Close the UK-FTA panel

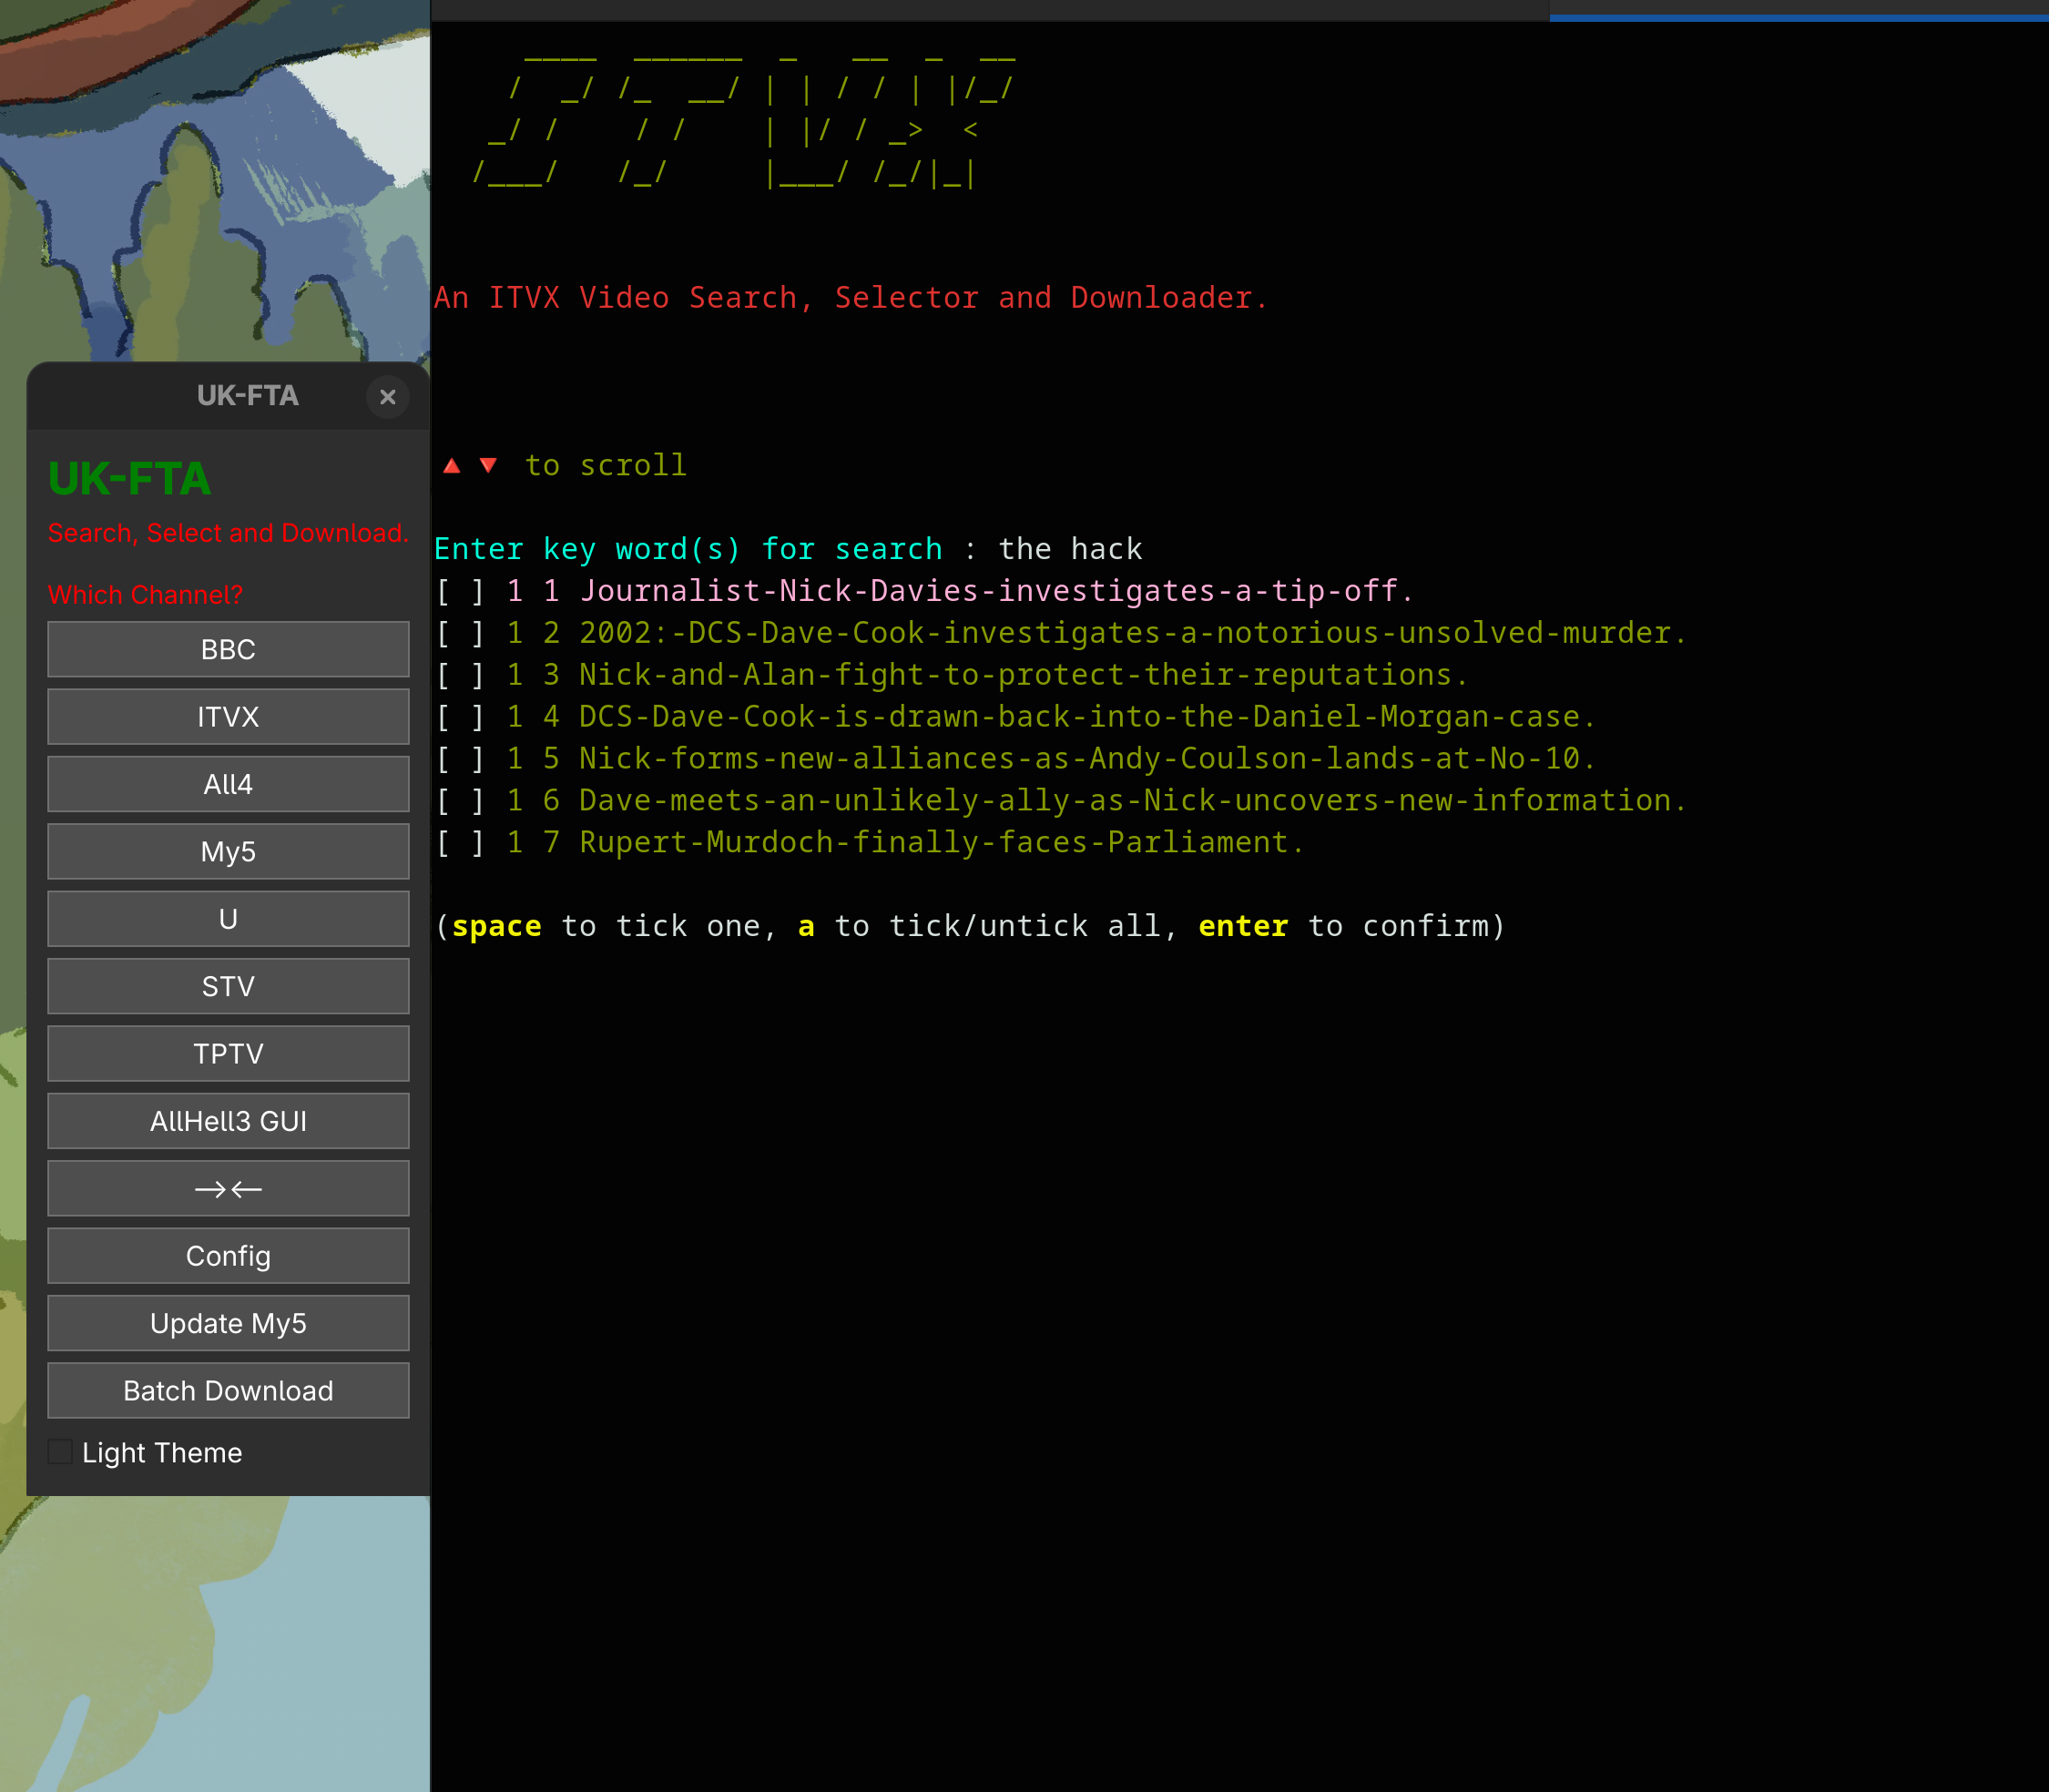pyautogui.click(x=387, y=397)
